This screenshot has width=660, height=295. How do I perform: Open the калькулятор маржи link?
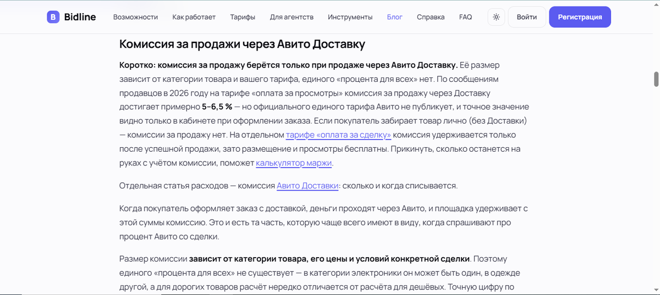coord(294,163)
